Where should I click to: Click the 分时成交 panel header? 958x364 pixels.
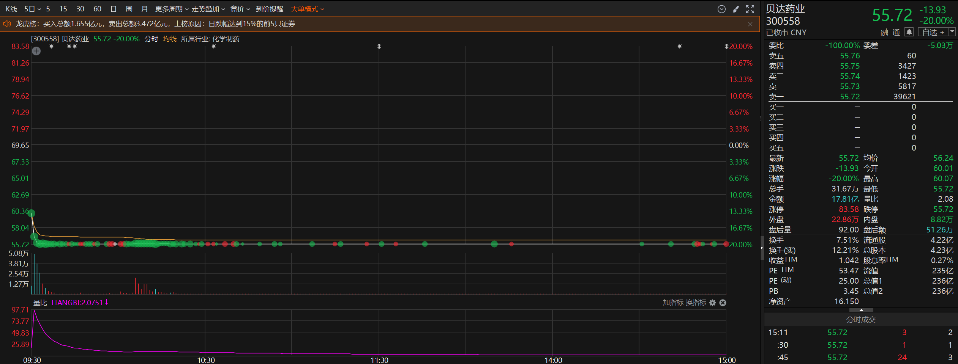point(861,320)
